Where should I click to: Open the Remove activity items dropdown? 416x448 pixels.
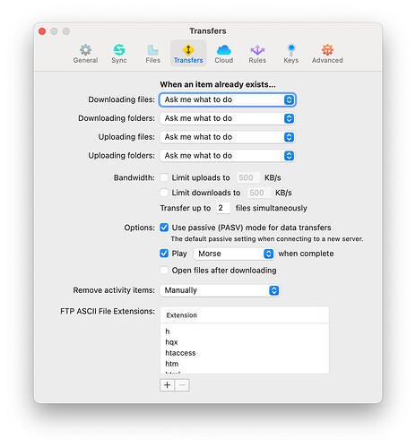[220, 290]
